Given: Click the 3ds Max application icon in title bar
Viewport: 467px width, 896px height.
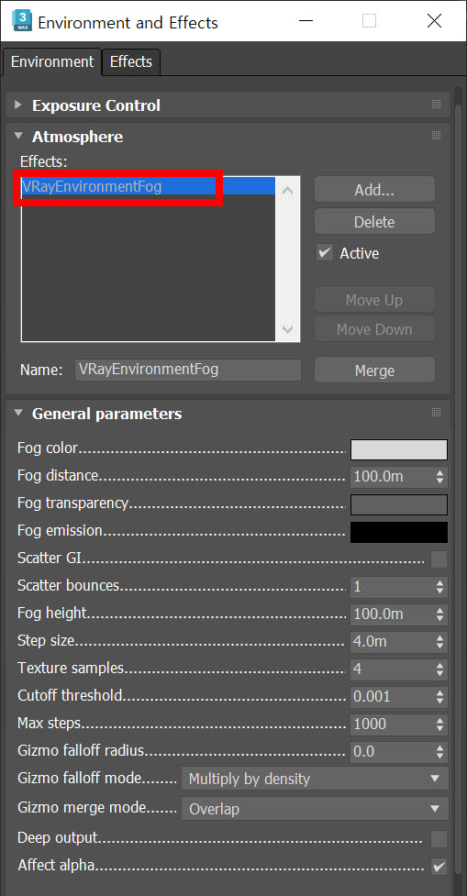Looking at the screenshot, I should point(21,21).
